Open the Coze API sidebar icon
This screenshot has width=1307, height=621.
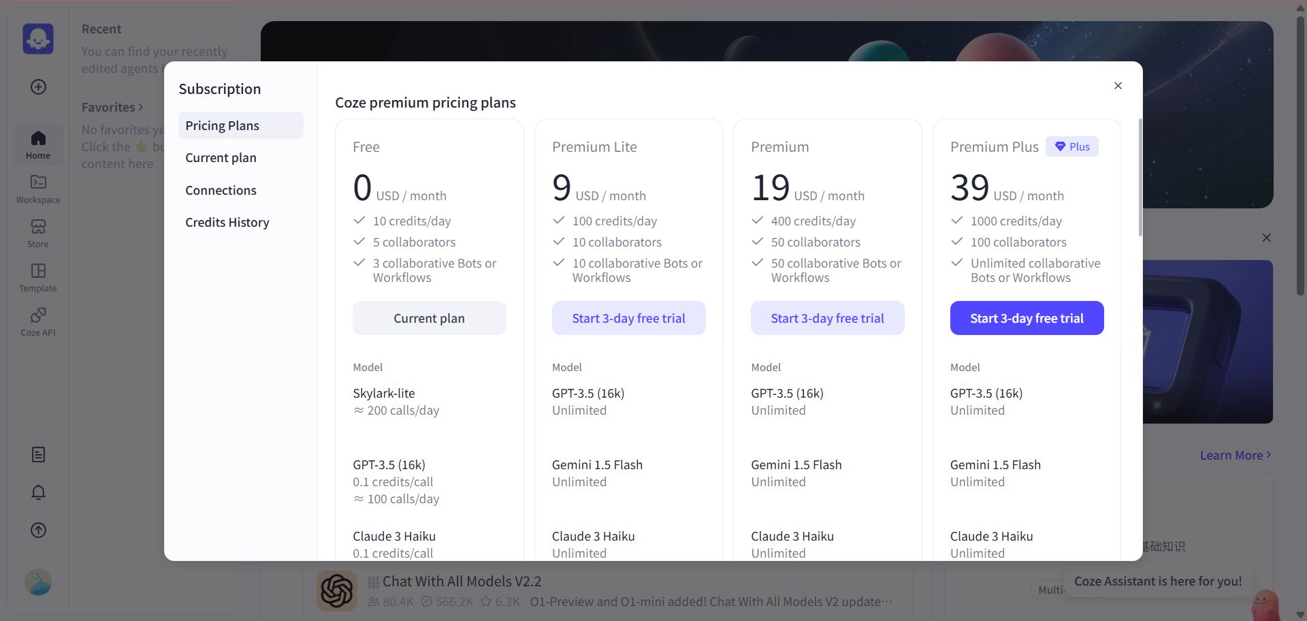pyautogui.click(x=38, y=322)
